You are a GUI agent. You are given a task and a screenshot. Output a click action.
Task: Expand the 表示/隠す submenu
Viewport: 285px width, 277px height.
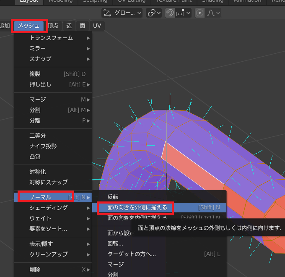pos(53,244)
